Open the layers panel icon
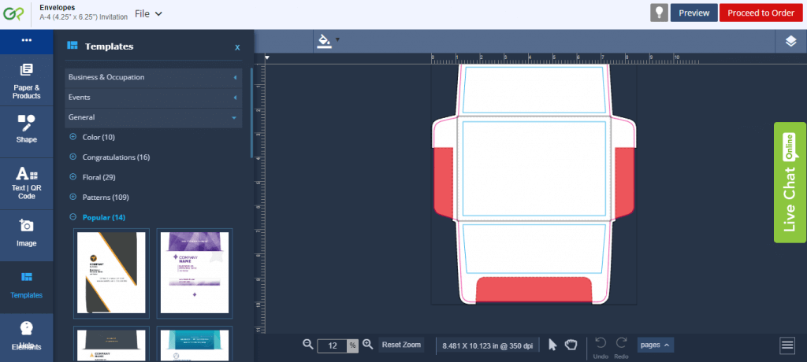 click(791, 42)
